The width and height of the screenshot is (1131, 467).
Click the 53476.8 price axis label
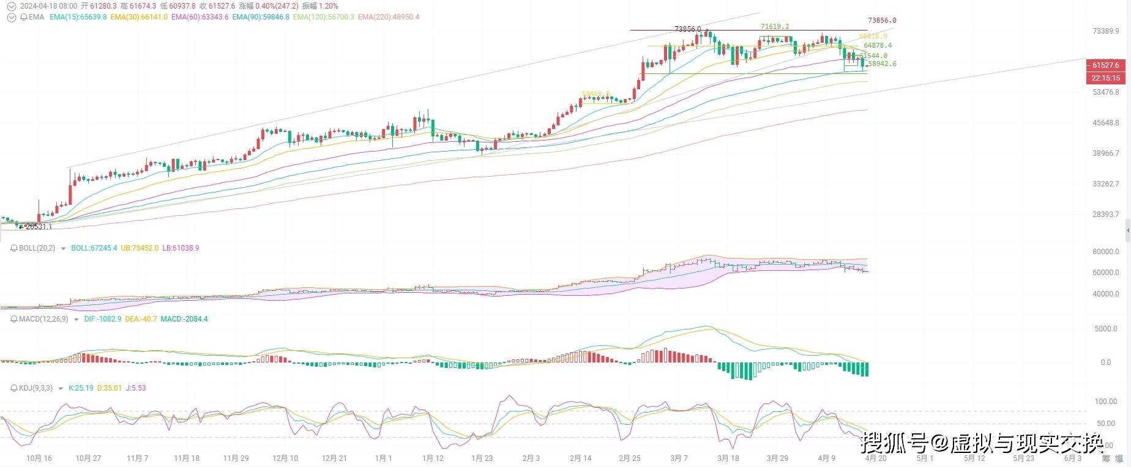pos(1105,92)
